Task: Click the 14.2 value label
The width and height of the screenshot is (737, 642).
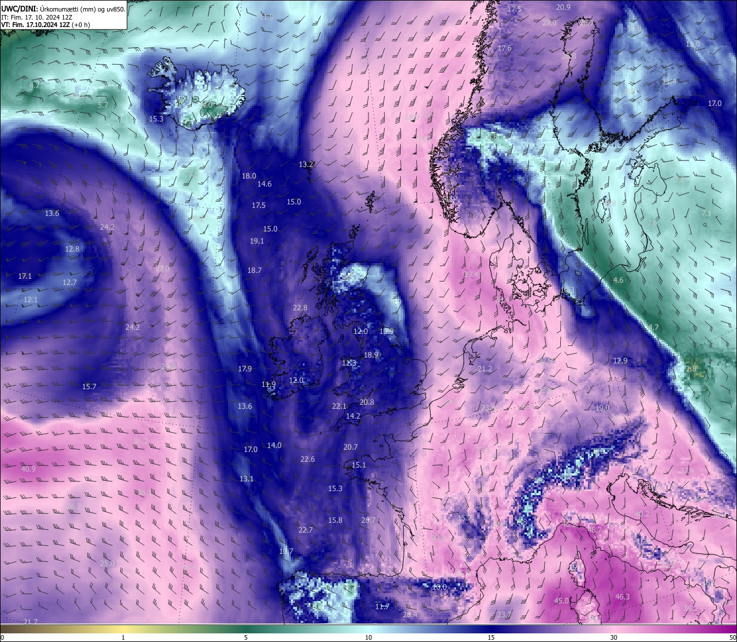Action: point(353,416)
